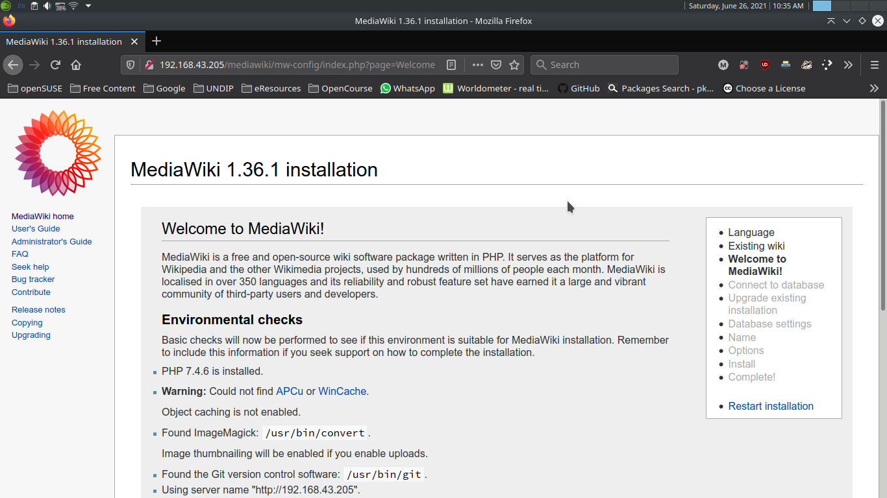Open the FAQ sidebar link
Viewport: 887px width, 498px height.
[20, 254]
